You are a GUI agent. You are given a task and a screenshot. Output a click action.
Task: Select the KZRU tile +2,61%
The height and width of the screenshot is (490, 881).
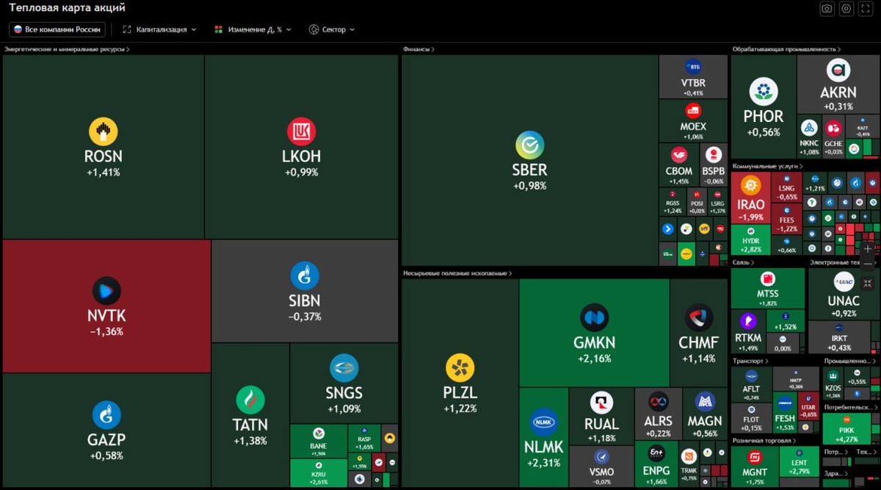[x=318, y=473]
